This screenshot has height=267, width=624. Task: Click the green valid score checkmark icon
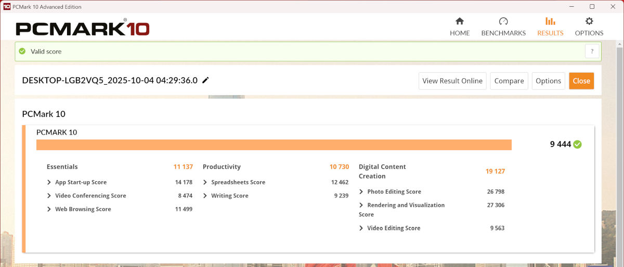point(22,51)
